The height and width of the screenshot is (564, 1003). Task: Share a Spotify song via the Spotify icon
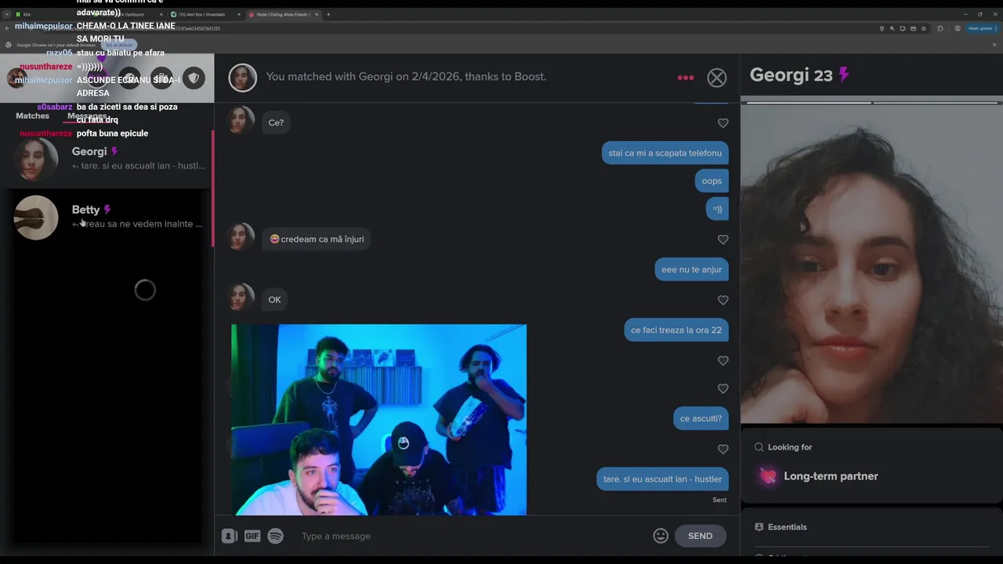(x=275, y=536)
